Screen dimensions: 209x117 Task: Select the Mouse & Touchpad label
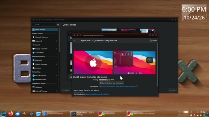(42, 37)
